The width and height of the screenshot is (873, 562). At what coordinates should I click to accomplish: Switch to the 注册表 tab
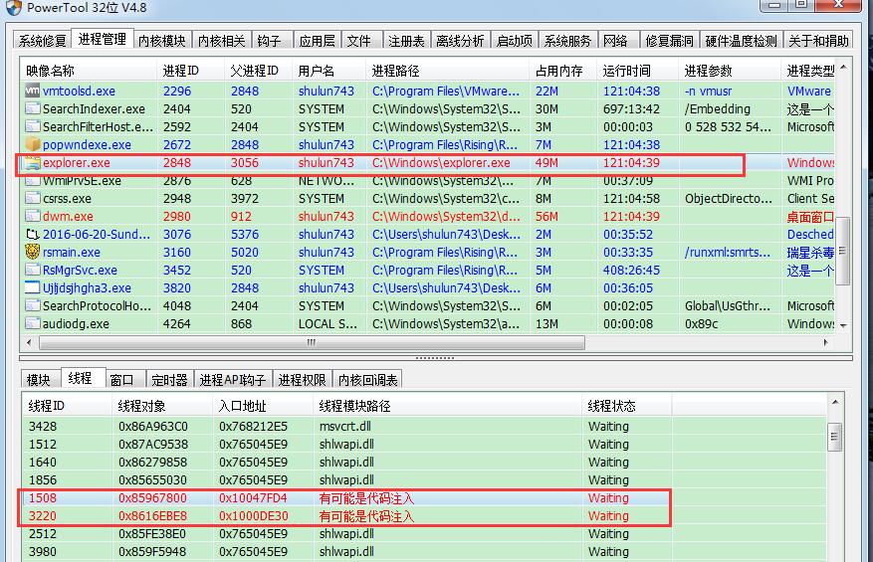pos(406,41)
